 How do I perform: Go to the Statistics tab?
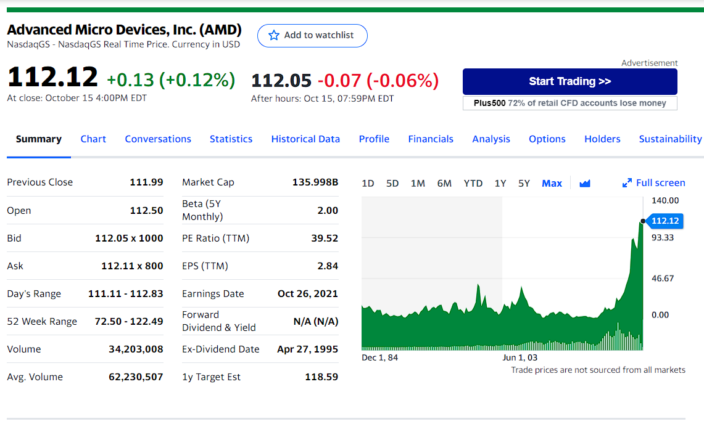pyautogui.click(x=231, y=139)
